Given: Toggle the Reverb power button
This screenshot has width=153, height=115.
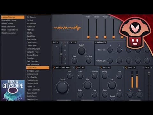Looking at the screenshot, I should tap(101, 68).
